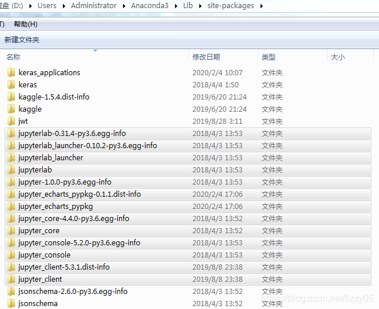
Task: Select the jupyter_echarts_pypkg folder name
Action: pos(55,207)
